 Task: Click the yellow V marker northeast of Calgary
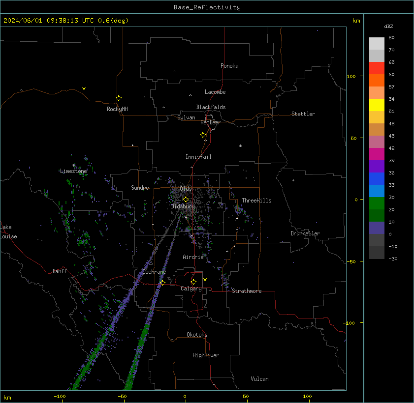click(x=205, y=279)
